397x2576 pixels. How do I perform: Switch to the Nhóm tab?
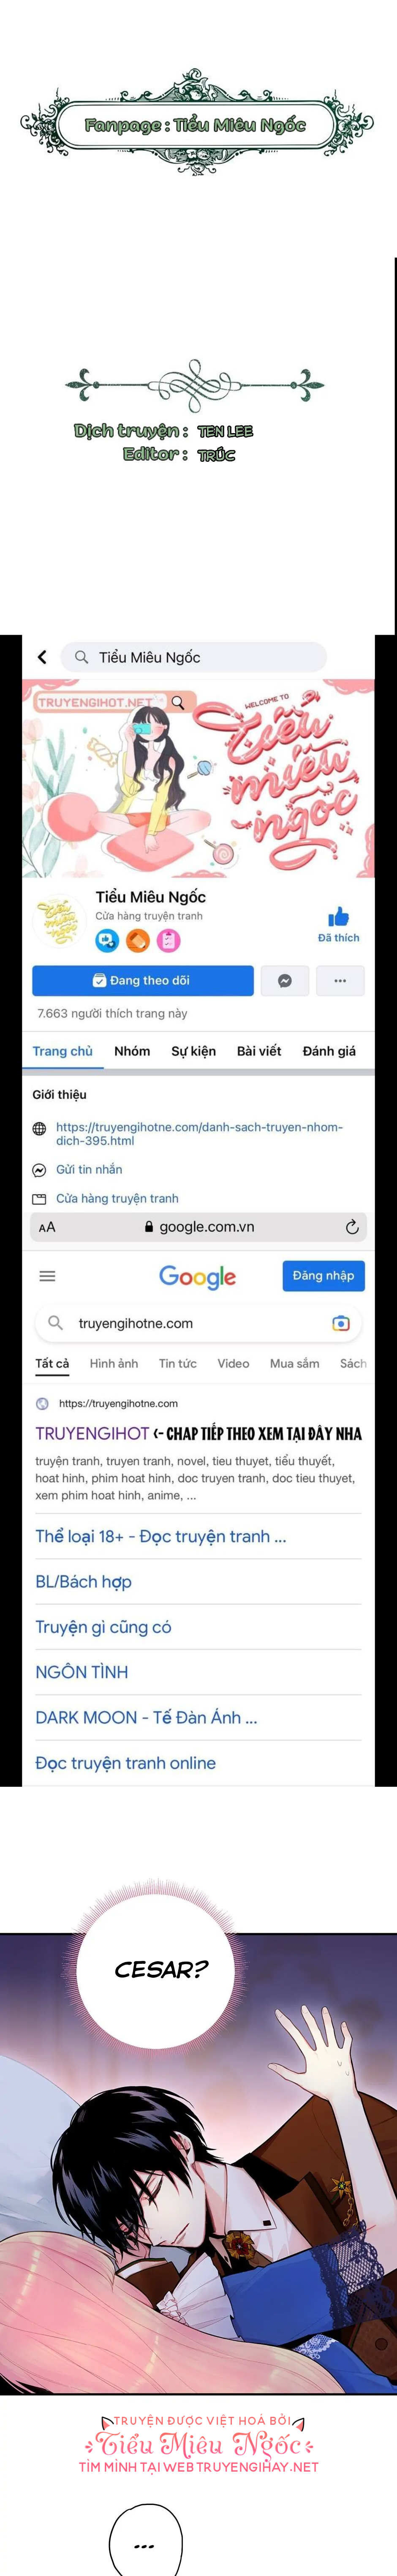pyautogui.click(x=132, y=1051)
